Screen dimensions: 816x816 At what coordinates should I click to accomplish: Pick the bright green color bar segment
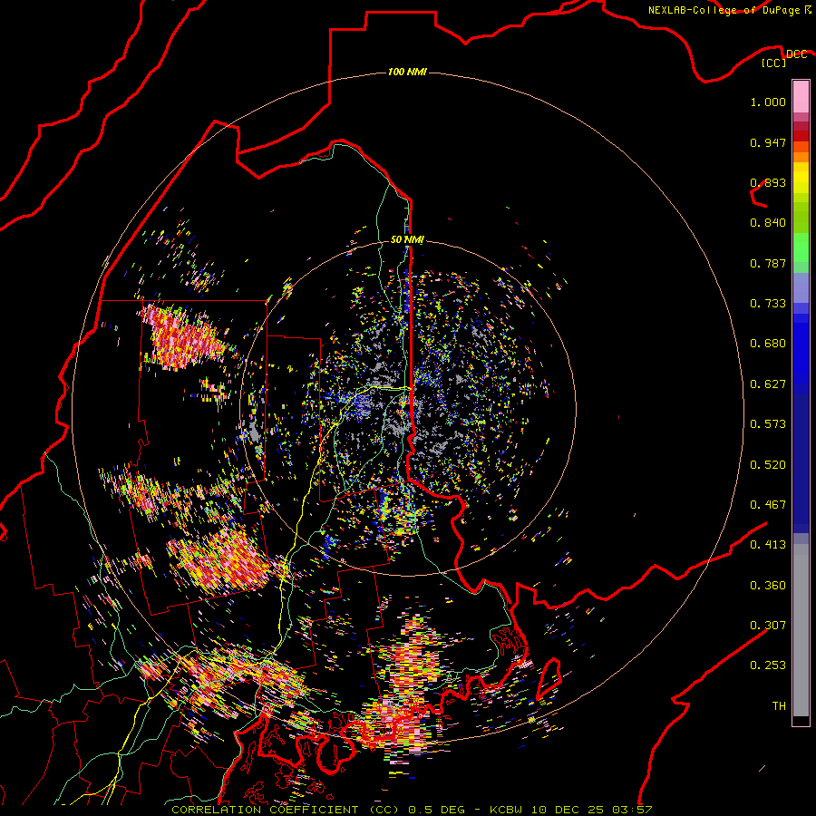[801, 248]
